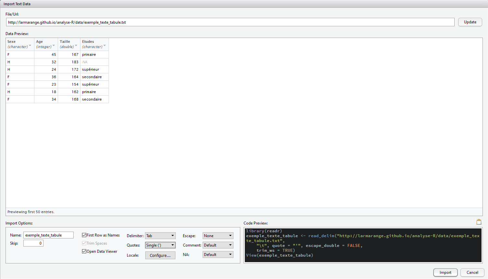The image size is (488, 279).
Task: Click the Update button
Action: click(x=470, y=22)
